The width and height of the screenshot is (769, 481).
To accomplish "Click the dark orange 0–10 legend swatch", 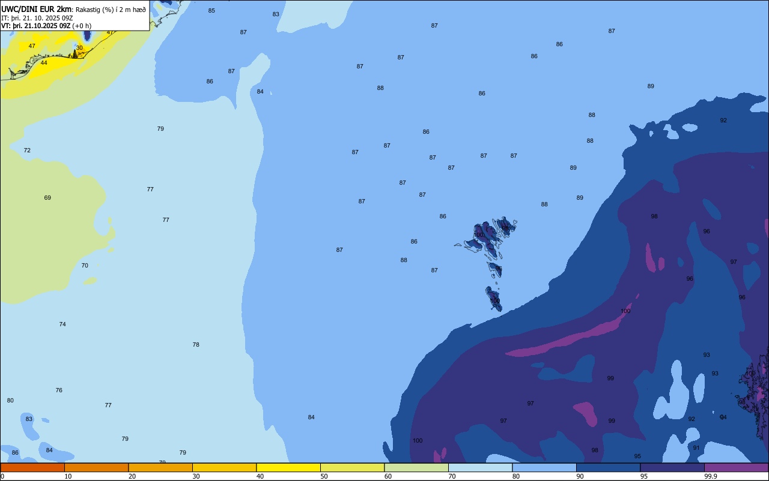I will [32, 467].
